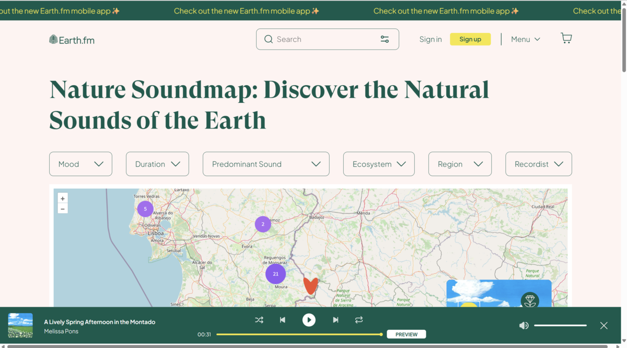Close the audio player bar
This screenshot has height=348, width=627.
click(x=604, y=326)
